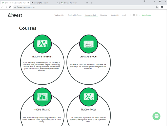Open the live chat bubble
Image resolution: width=167 pixels, height=126 pixels.
coord(156,116)
